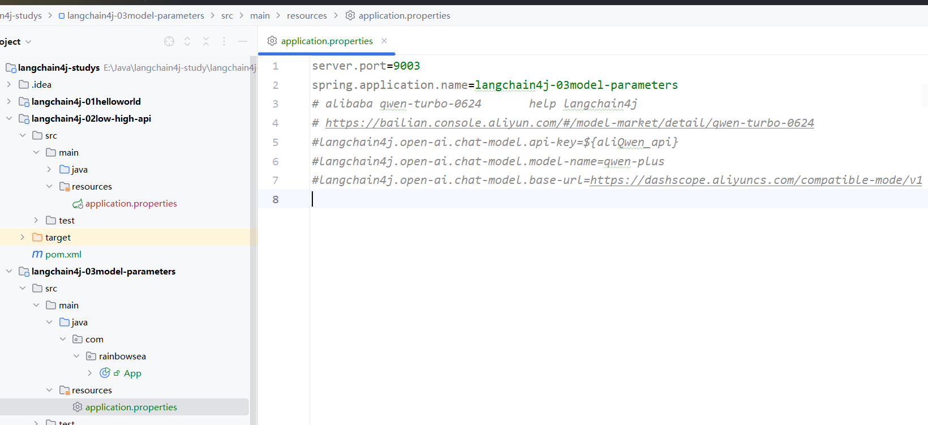Click the gear icon in the breadcrumb
Viewport: 928px width, 425px height.
(350, 15)
